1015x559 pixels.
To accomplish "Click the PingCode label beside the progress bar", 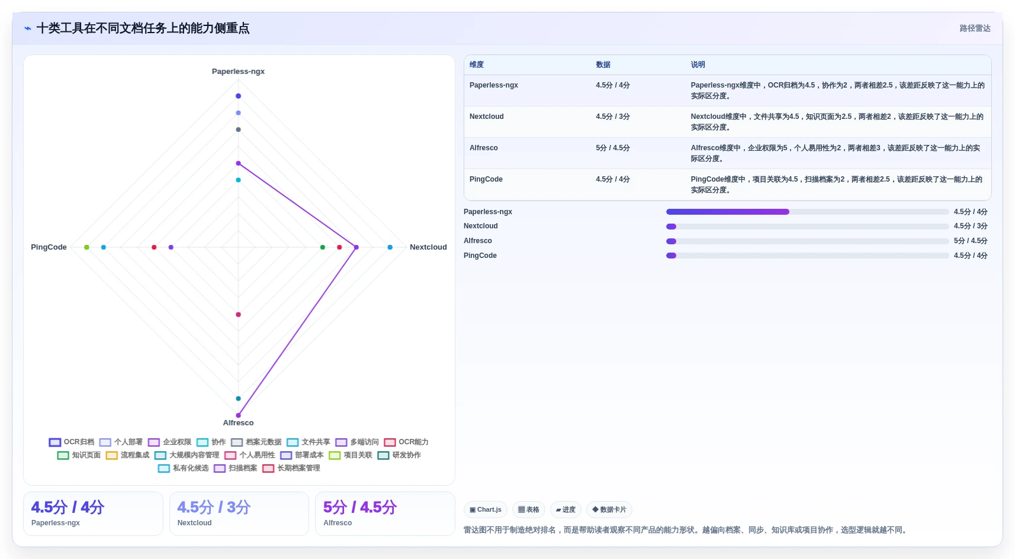I will click(x=480, y=256).
